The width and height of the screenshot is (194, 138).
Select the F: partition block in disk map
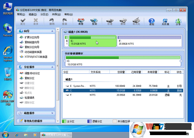(x=149, y=41)
